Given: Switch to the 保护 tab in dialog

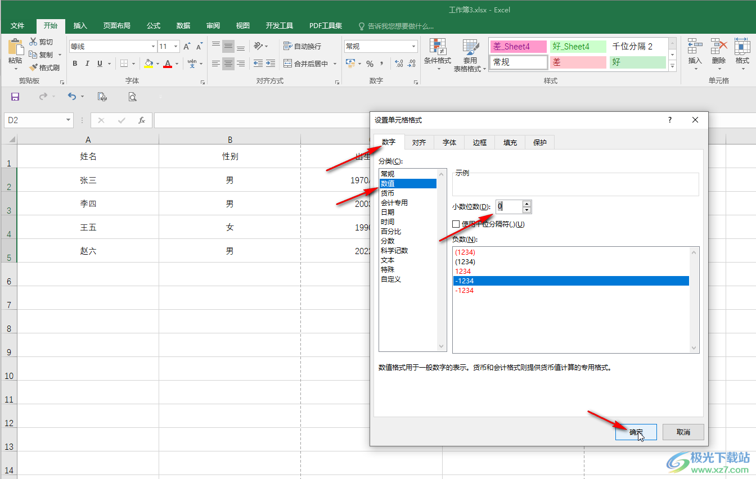Looking at the screenshot, I should 540,143.
